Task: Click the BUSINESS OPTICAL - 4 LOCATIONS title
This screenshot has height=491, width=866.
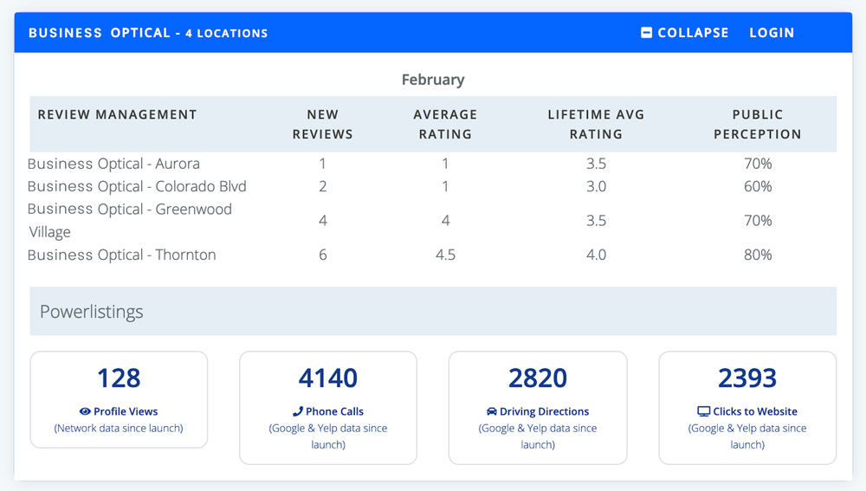Action: point(148,33)
